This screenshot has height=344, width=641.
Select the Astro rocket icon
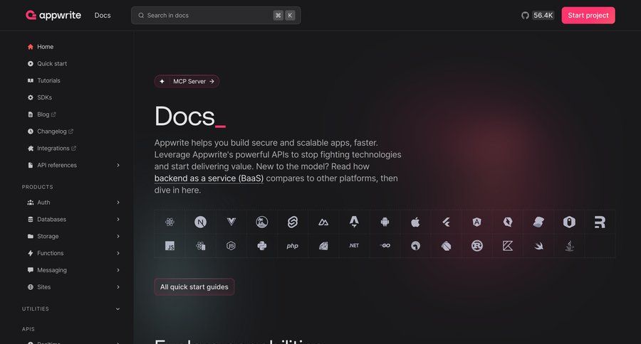pos(354,222)
